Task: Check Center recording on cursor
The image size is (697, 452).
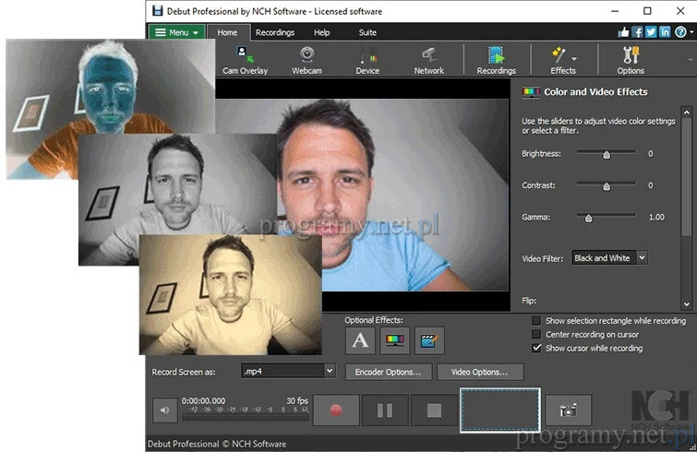Action: [536, 334]
